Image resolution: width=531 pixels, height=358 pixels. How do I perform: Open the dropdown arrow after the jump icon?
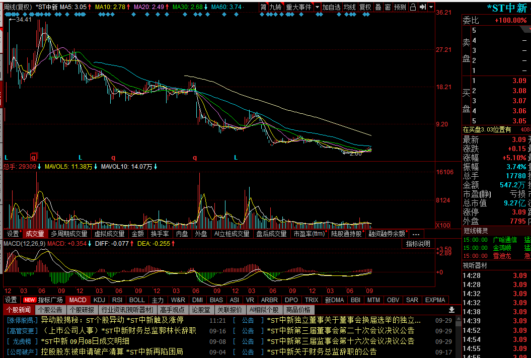(431, 7)
